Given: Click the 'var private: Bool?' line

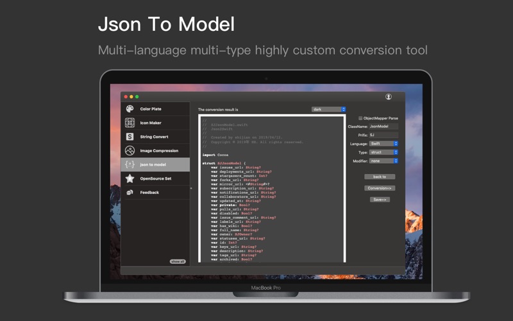Looking at the screenshot, I should point(230,205).
